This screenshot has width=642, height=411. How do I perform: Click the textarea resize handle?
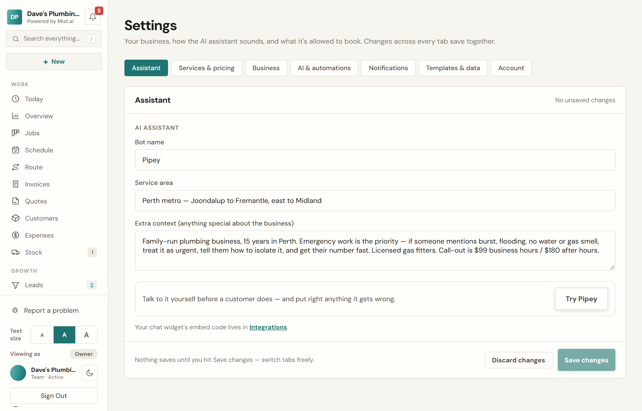click(x=612, y=267)
